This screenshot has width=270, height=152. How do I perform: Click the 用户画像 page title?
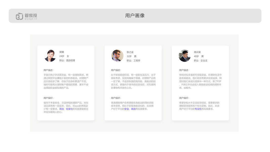pyautogui.click(x=135, y=15)
